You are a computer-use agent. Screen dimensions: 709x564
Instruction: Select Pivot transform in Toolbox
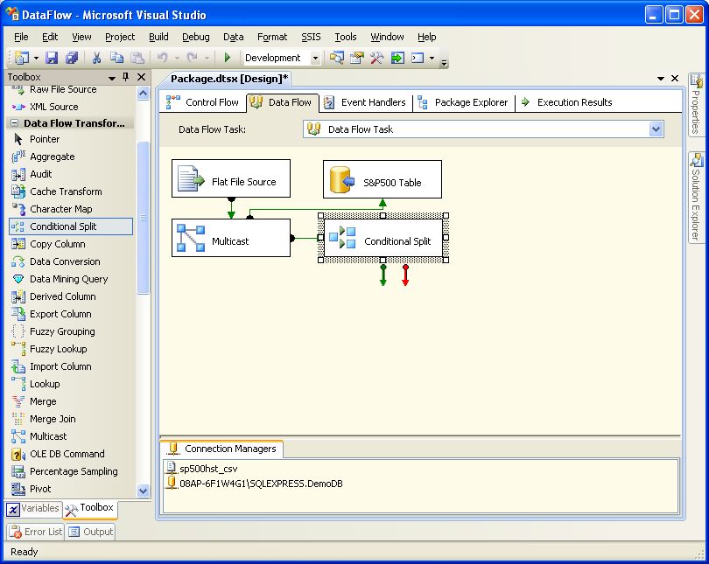pyautogui.click(x=71, y=489)
